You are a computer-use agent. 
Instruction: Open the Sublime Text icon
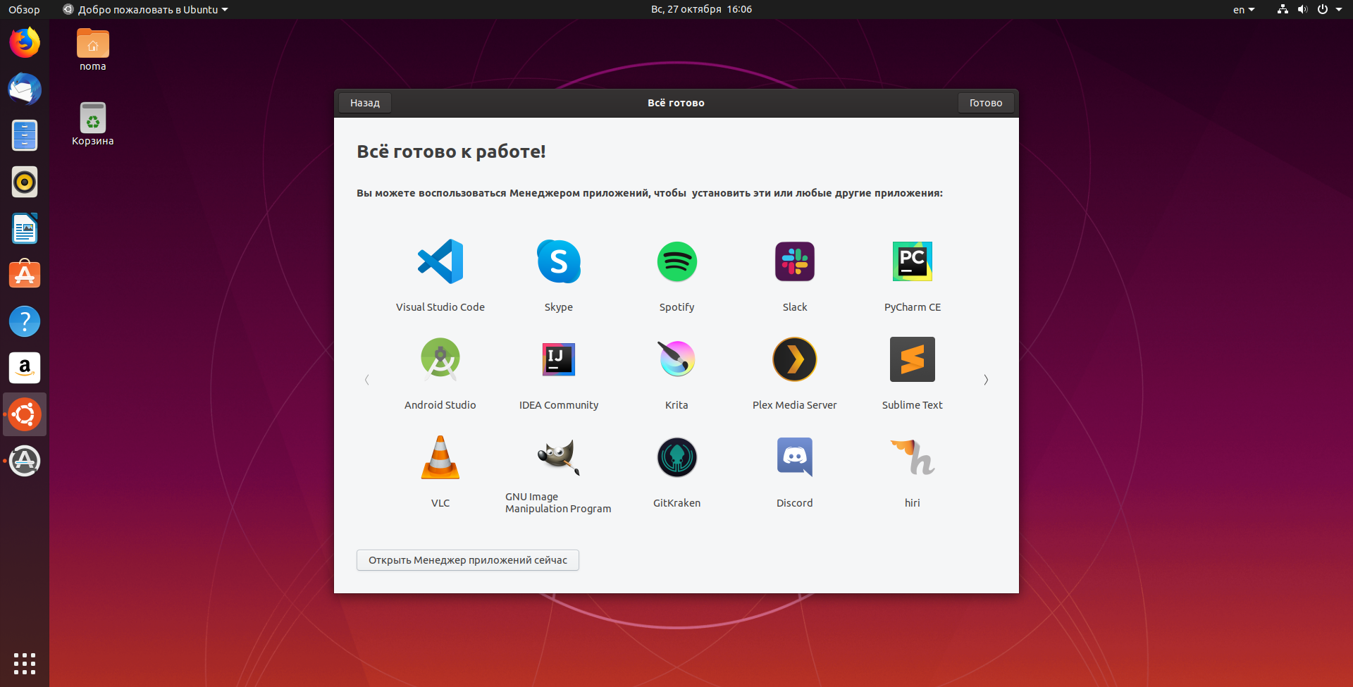tap(913, 359)
